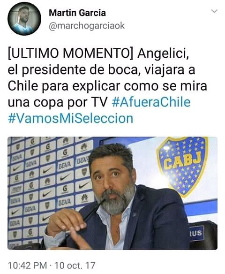Expand the tweet options chevron

214,11
